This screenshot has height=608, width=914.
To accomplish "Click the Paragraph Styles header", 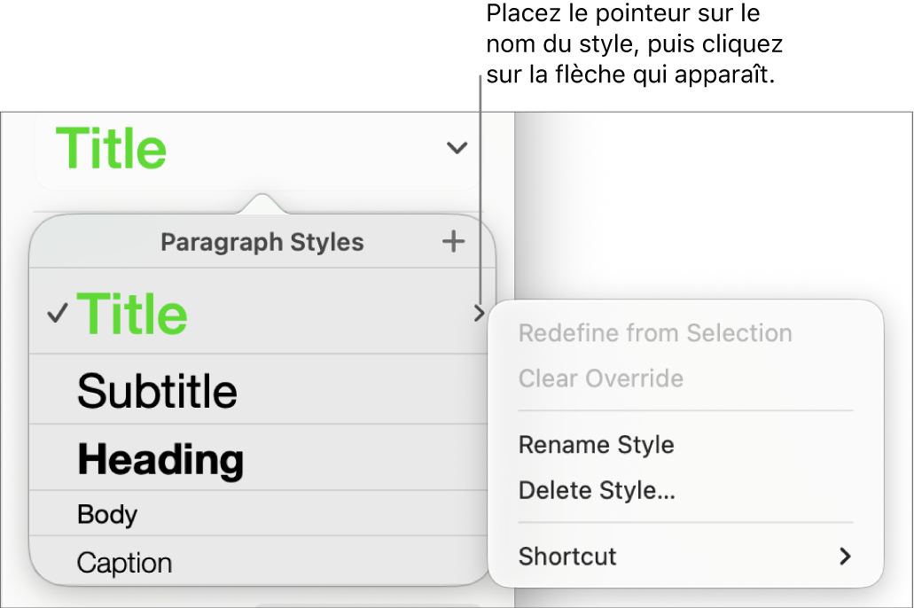I will click(x=262, y=242).
